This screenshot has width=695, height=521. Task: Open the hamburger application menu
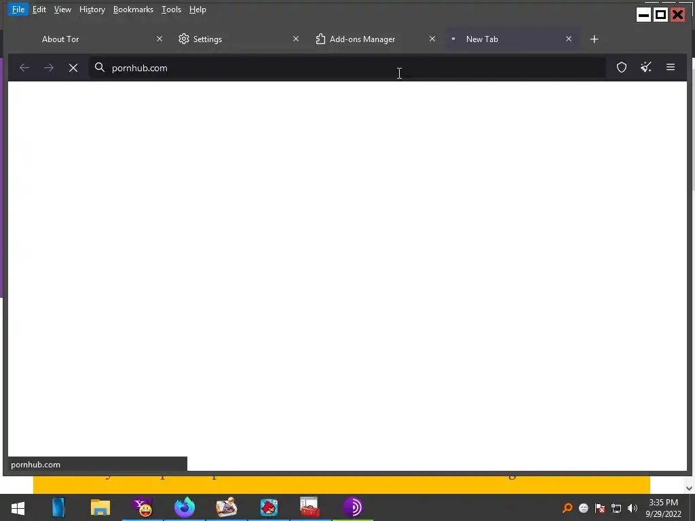pos(670,67)
